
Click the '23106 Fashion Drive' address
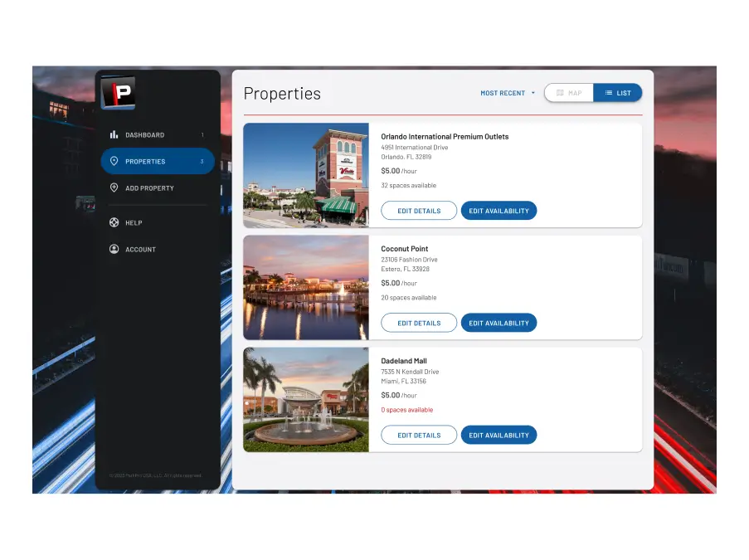pos(410,260)
